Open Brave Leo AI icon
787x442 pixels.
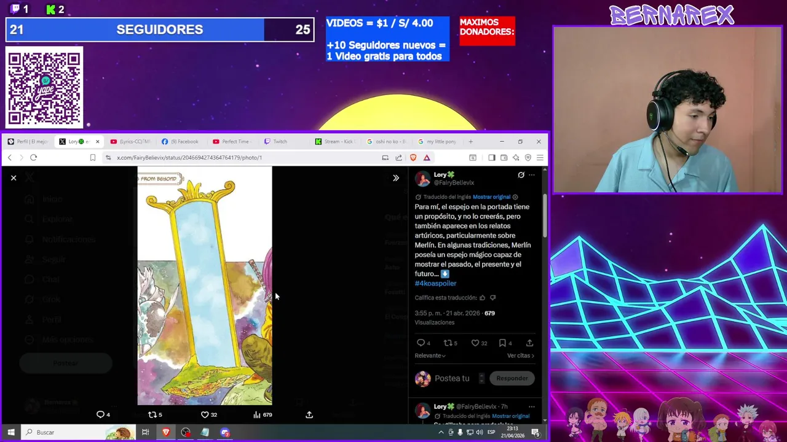(516, 158)
